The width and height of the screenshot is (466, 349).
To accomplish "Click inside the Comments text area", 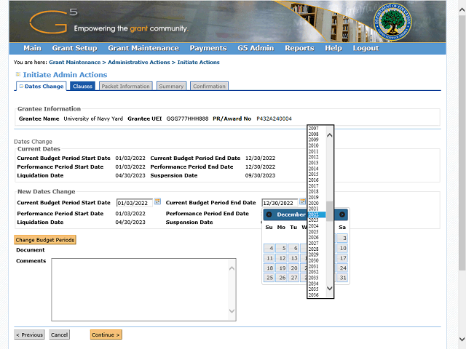I will click(143, 289).
